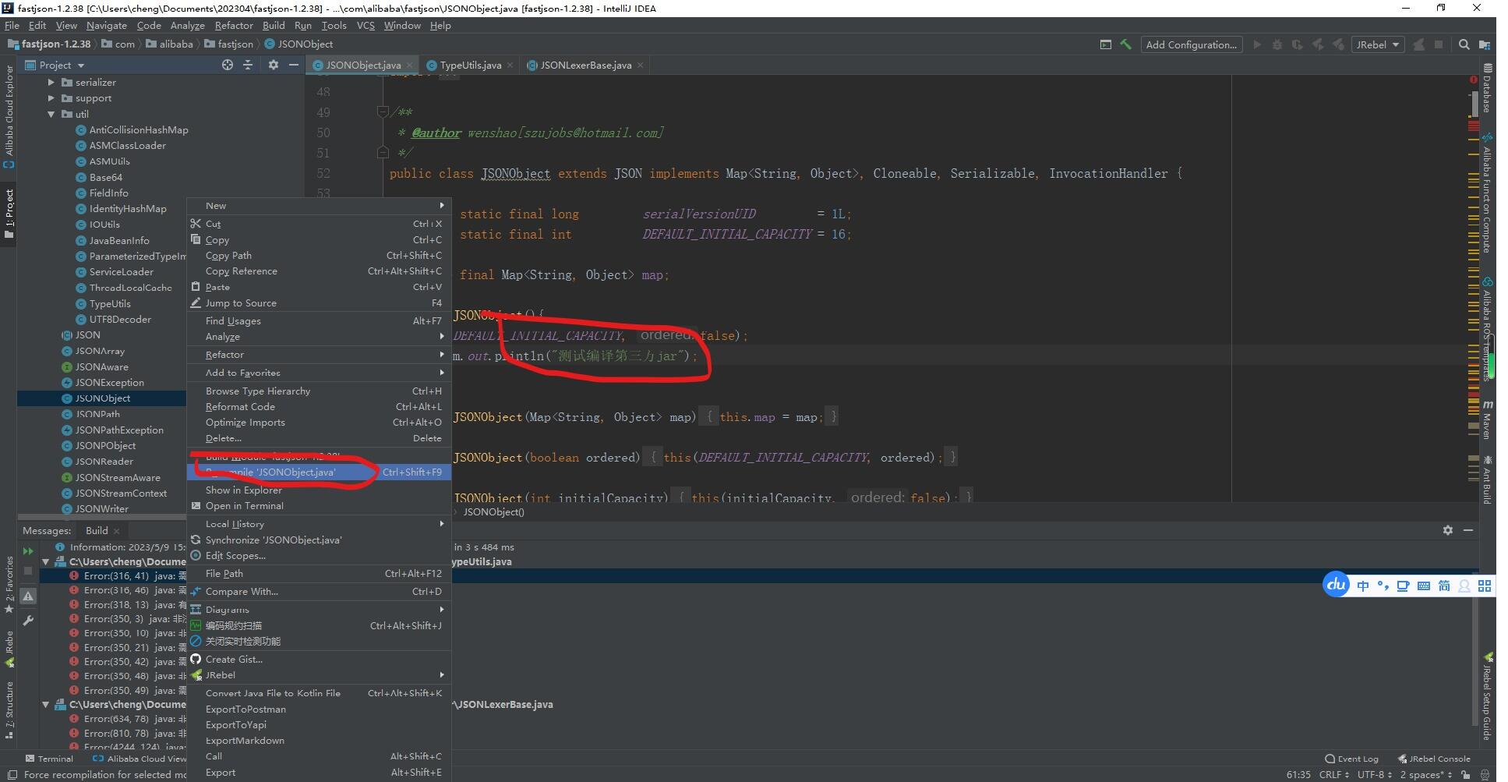Screen dimensions: 1508x782
Task: Open Messages panel settings gear
Action: click(1447, 529)
